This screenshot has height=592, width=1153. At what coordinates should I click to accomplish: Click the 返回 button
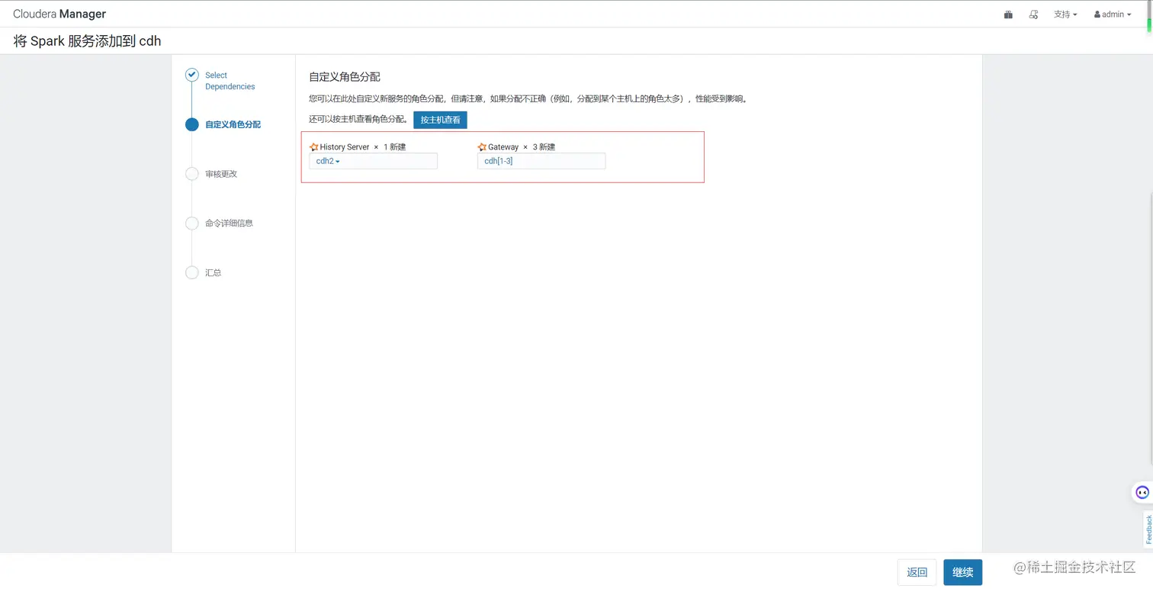917,572
